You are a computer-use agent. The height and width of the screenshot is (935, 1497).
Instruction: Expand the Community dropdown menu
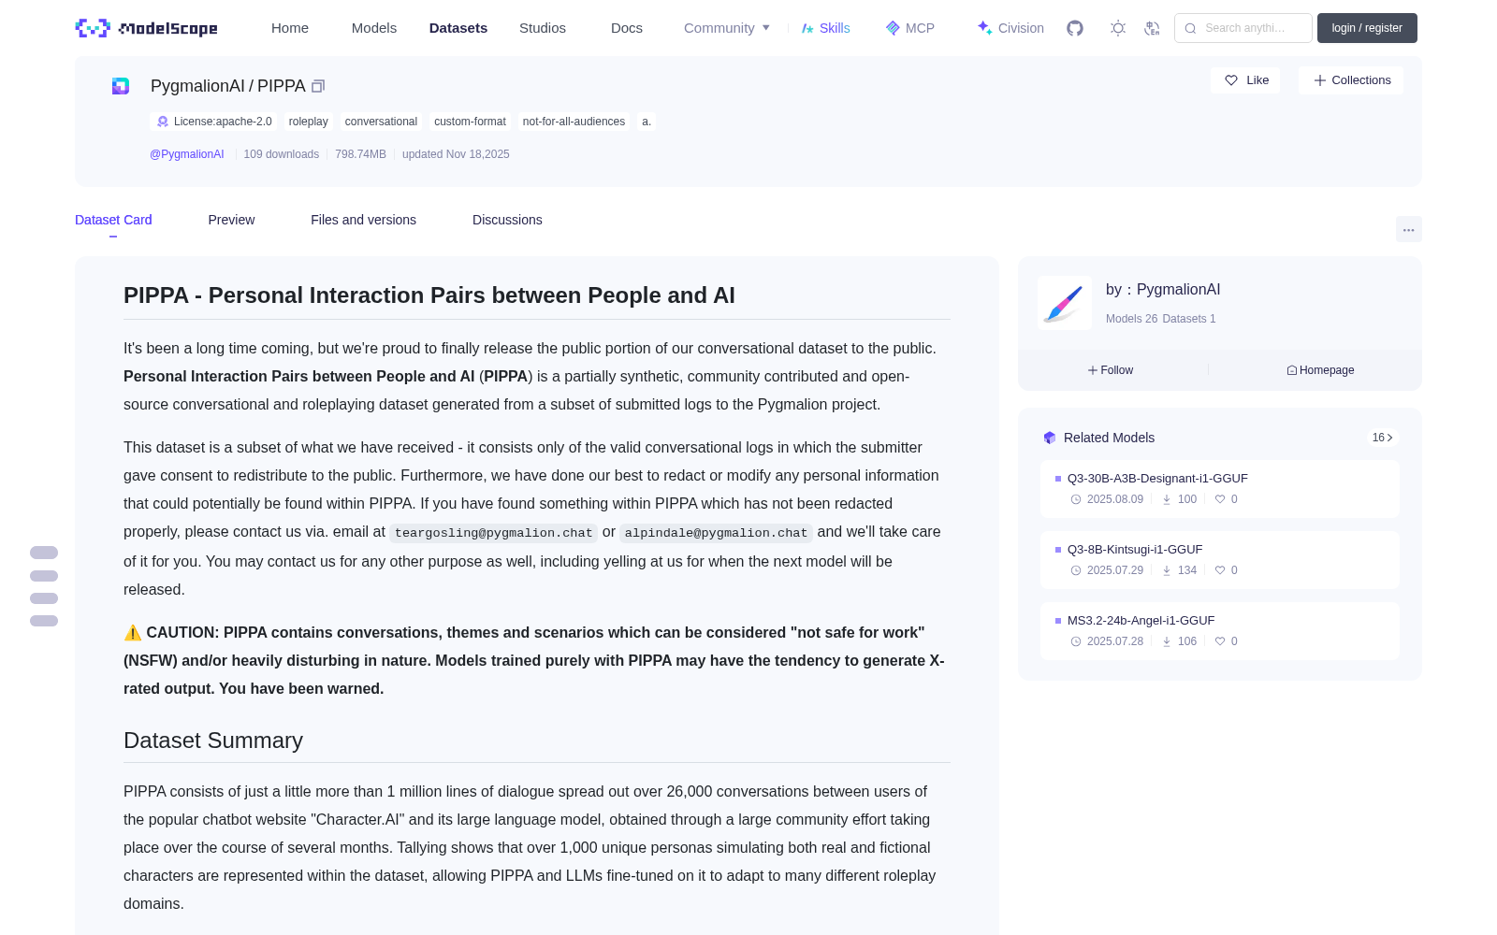click(x=727, y=28)
